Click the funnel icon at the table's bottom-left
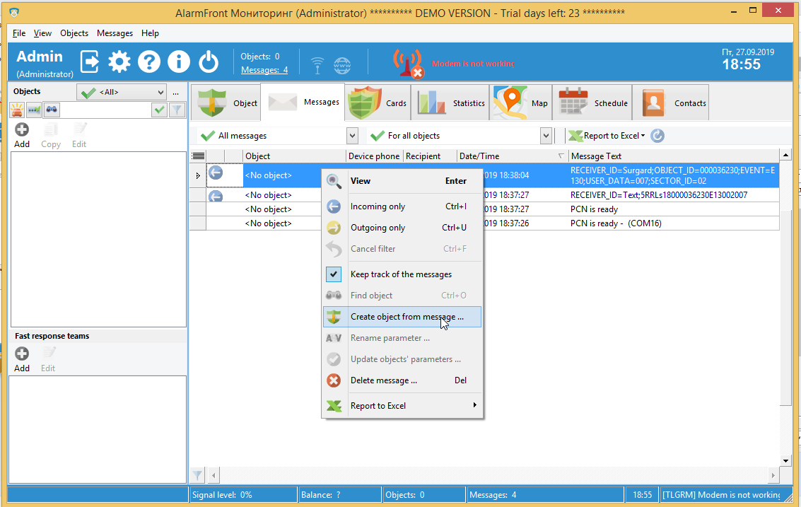 [x=197, y=475]
